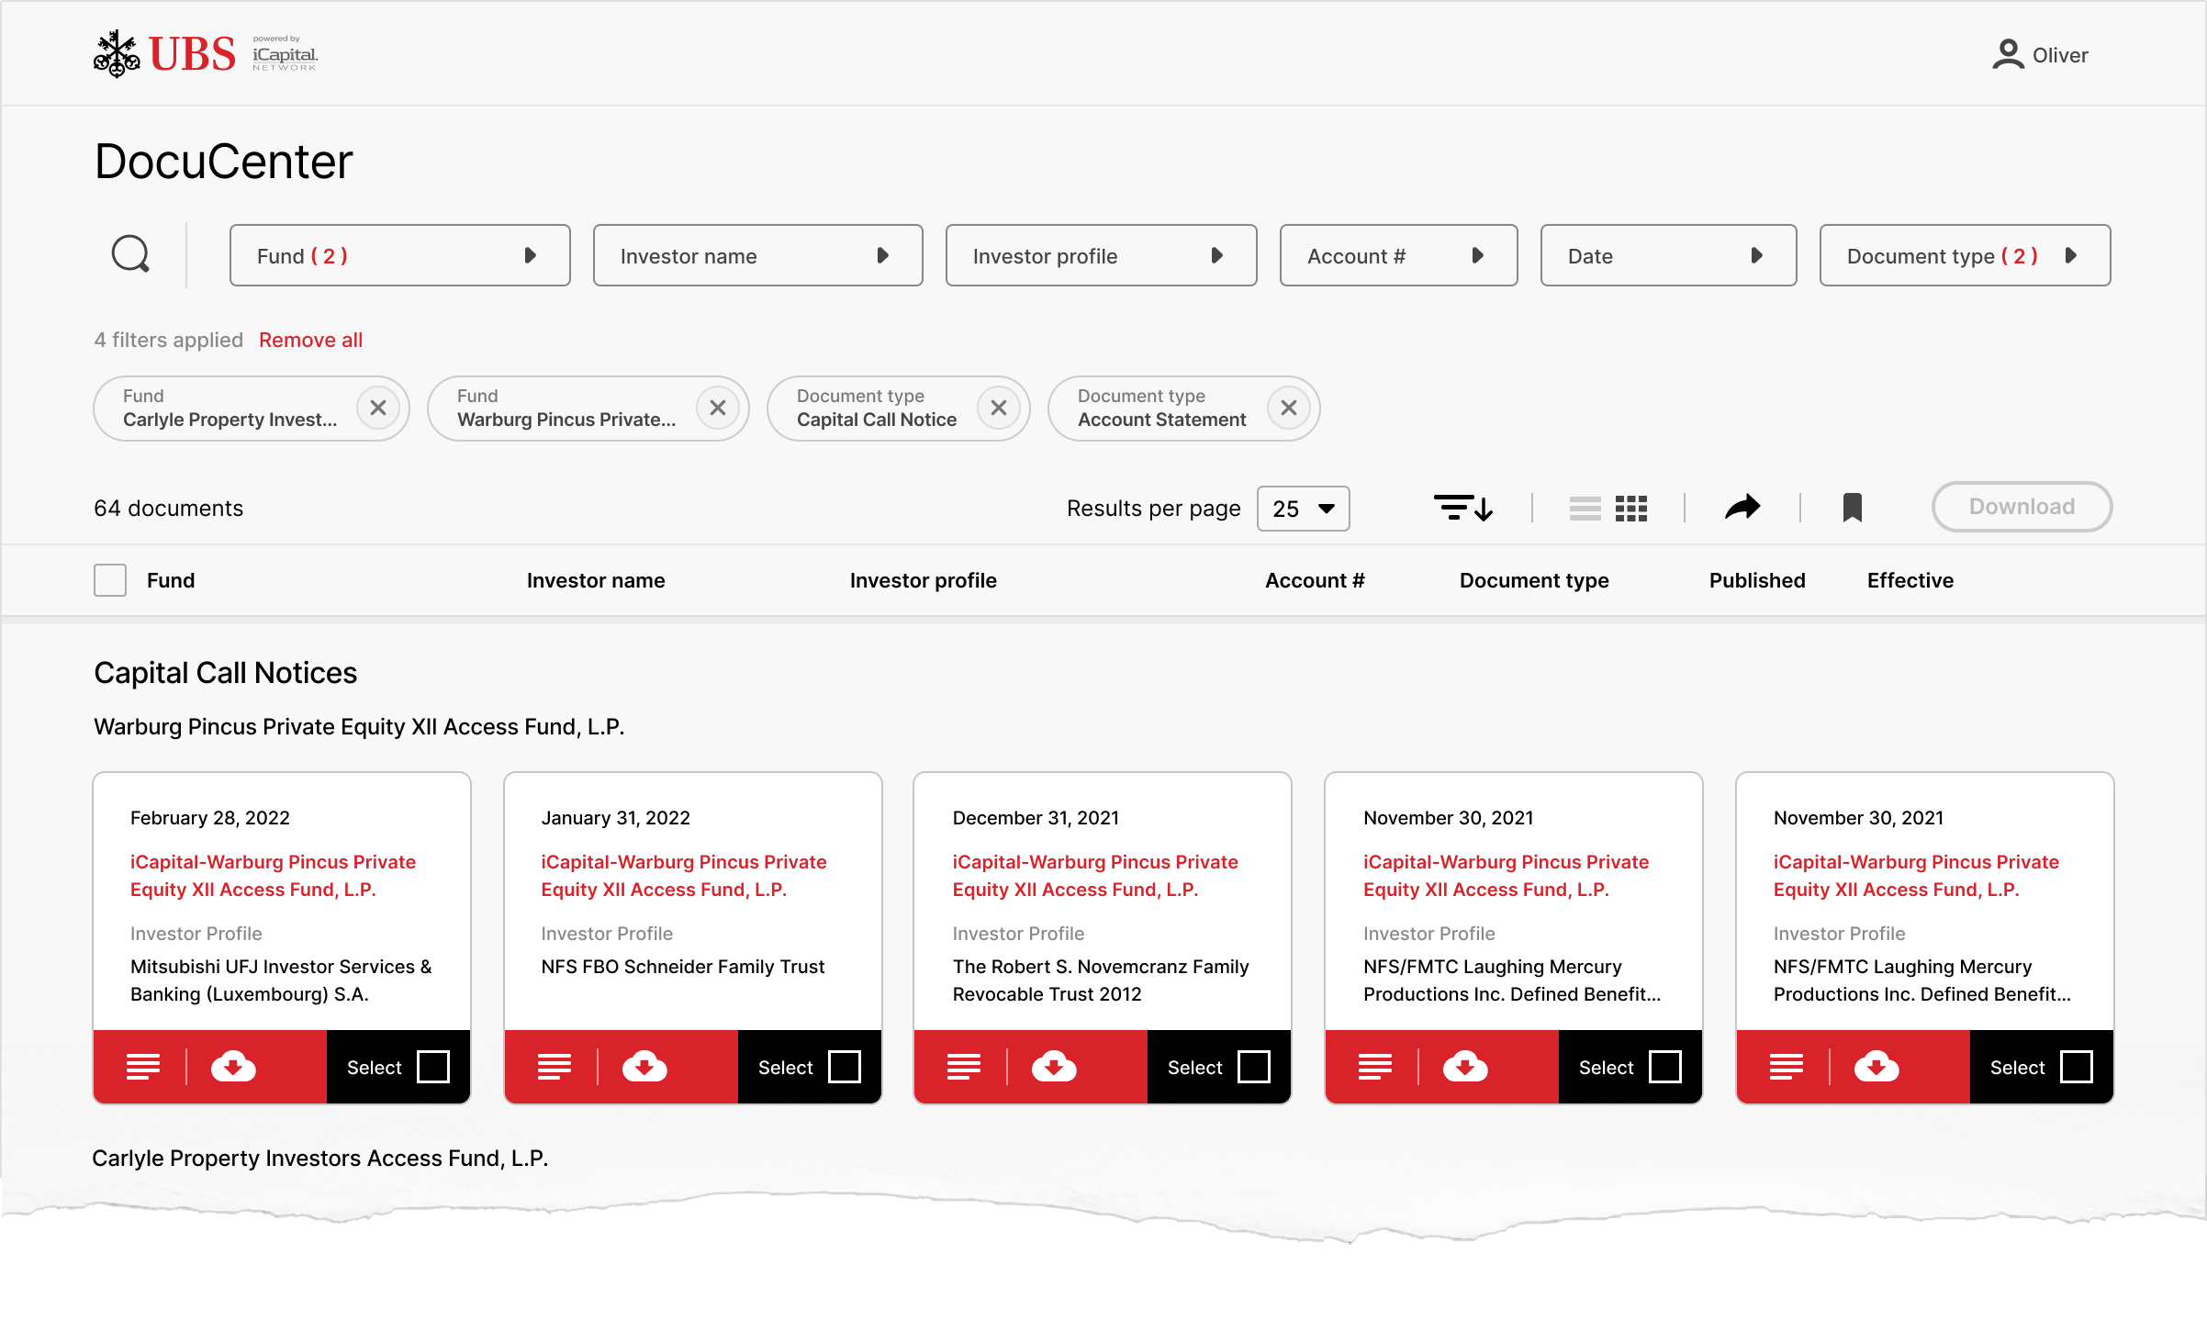Remove the Capital Call Notice filter chip

[999, 408]
